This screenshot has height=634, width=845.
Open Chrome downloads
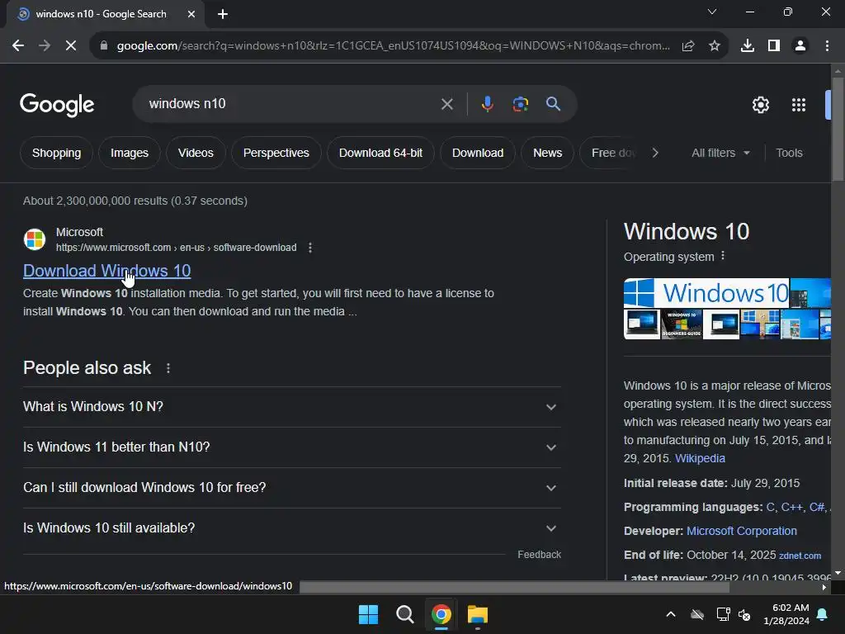pyautogui.click(x=748, y=46)
